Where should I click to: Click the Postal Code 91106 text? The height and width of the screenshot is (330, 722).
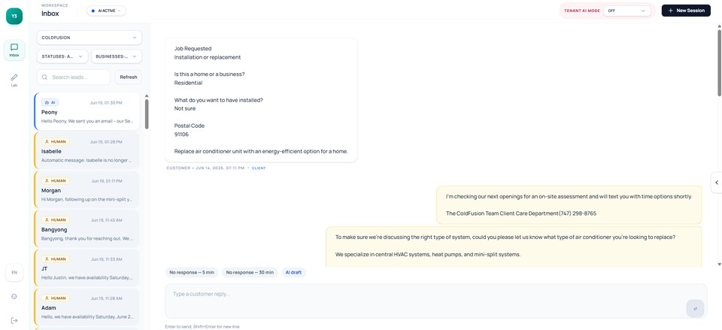[190, 130]
